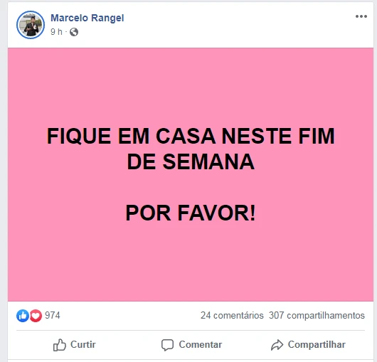Screen dimensions: 377x362
Task: Click the Compartilhar button text
Action: click(317, 345)
